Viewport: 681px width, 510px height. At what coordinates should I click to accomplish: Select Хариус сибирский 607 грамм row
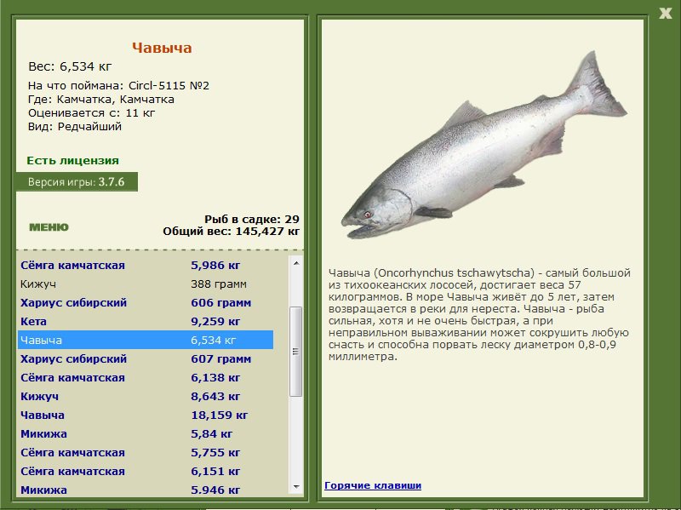pyautogui.click(x=146, y=358)
